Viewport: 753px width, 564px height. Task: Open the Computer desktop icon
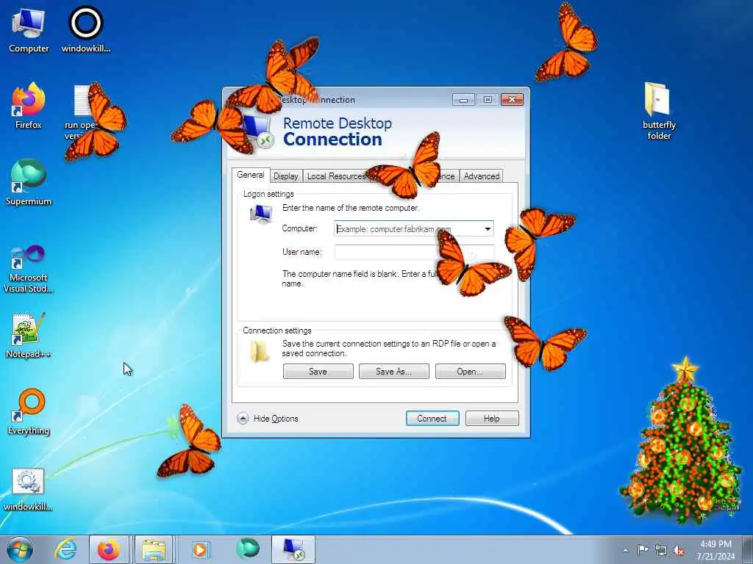29,29
